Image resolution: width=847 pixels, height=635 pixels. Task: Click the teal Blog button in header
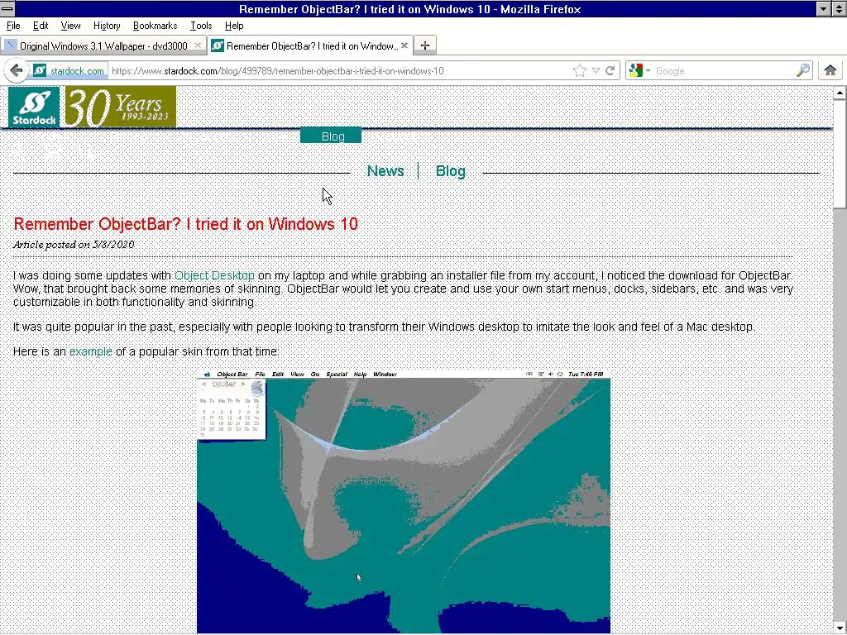[331, 136]
